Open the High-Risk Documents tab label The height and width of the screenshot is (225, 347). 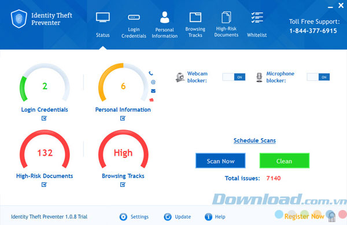point(226,32)
